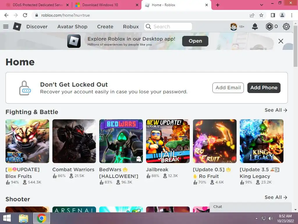Click the search magnifier icon
Viewport: 298px width, 224px height.
pos(148,27)
